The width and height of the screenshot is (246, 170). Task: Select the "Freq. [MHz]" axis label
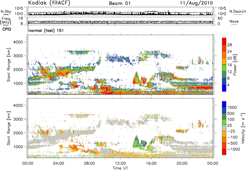point(6,21)
